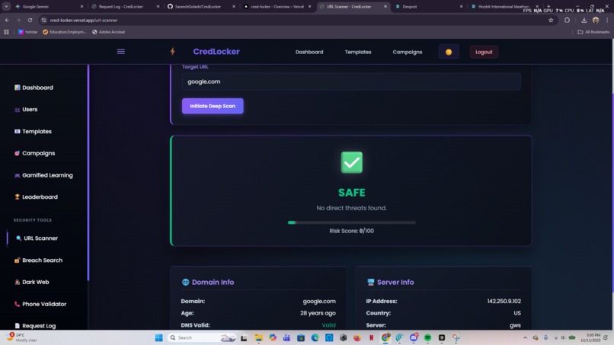
Task: Switch to Request Log - CredLocker tab
Action: [x=120, y=7]
